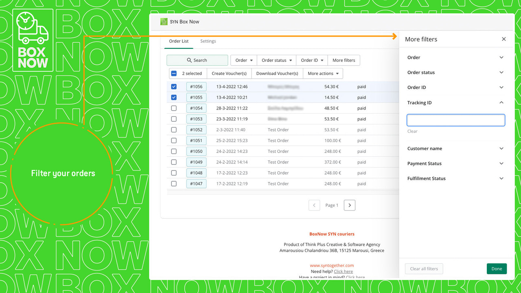
Task: Switch to the Settings tab
Action: [x=208, y=41]
